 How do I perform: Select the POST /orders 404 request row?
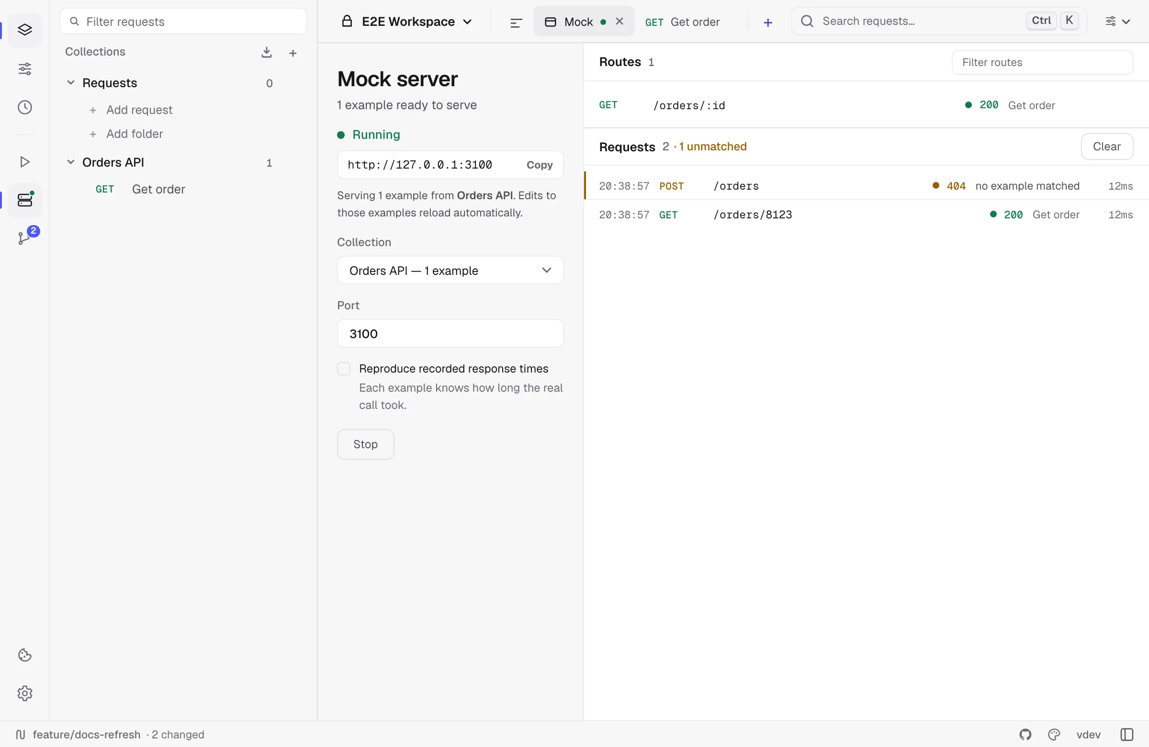(866, 186)
